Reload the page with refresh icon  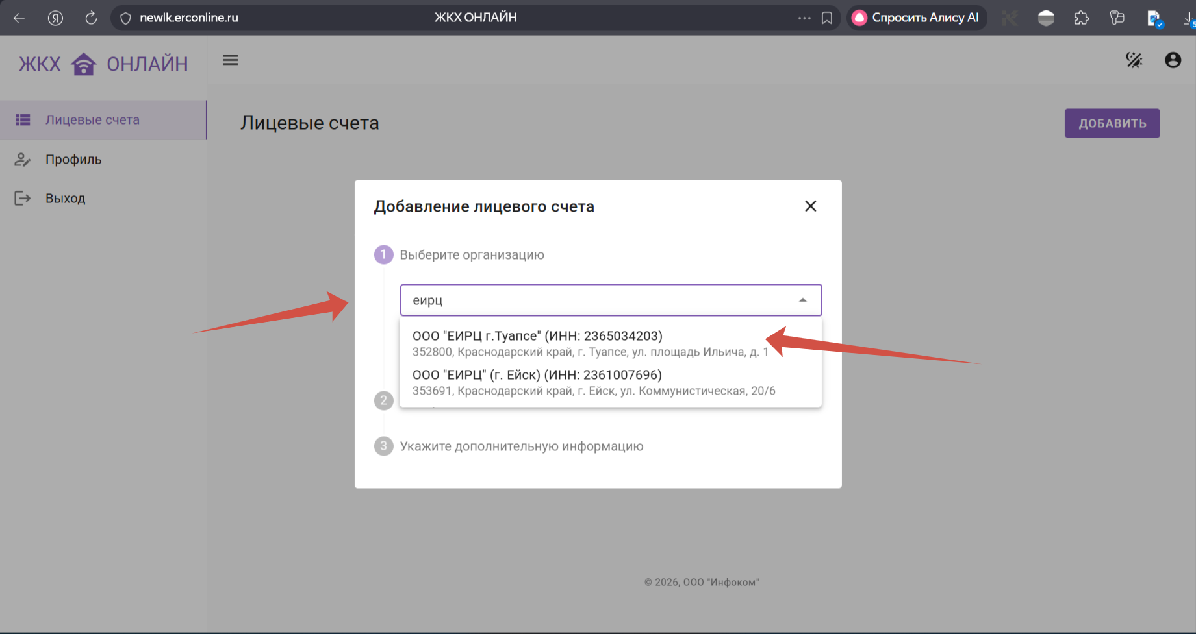click(91, 18)
